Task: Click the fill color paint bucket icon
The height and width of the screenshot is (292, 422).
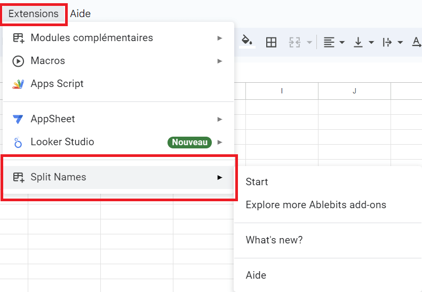Action: click(246, 42)
